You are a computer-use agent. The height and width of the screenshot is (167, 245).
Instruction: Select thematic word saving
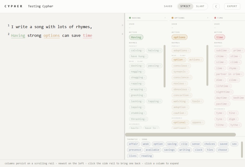coord(172,144)
